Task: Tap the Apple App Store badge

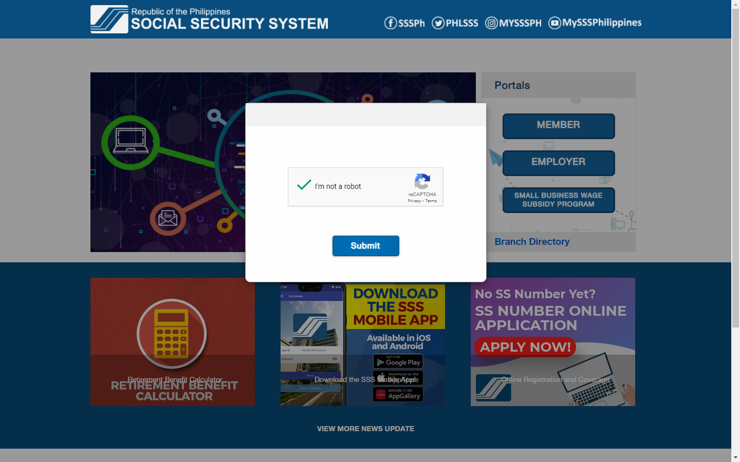Action: tap(398, 378)
